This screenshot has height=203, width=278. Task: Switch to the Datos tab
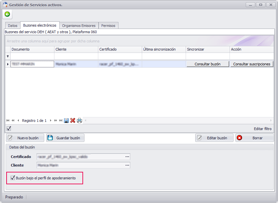[x=13, y=26]
